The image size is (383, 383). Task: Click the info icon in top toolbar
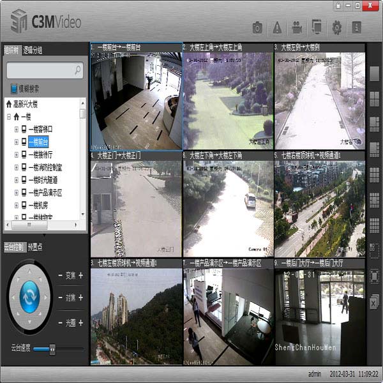(x=356, y=27)
